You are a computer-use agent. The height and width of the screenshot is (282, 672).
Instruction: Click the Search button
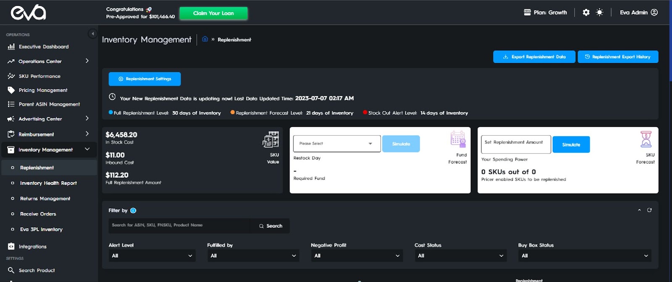tap(270, 226)
